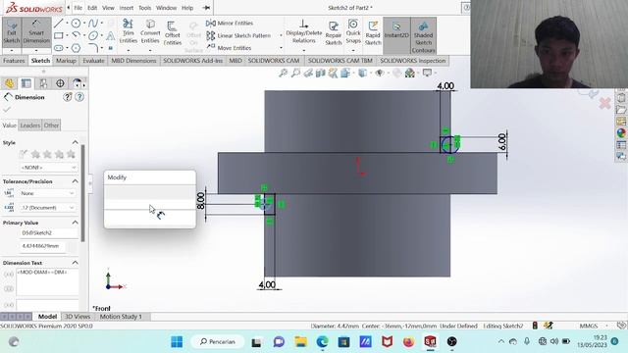Select the Corner Rectangle tool
The width and height of the screenshot is (628, 353).
pyautogui.click(x=59, y=35)
